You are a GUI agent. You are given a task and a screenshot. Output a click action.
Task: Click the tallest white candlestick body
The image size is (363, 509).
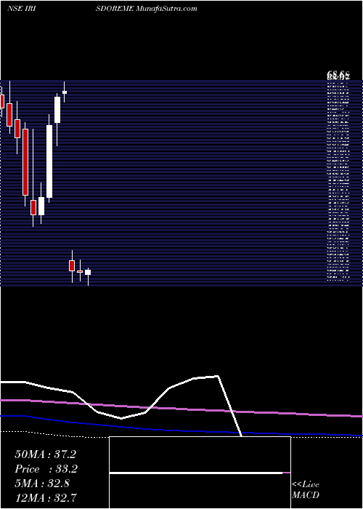49,161
